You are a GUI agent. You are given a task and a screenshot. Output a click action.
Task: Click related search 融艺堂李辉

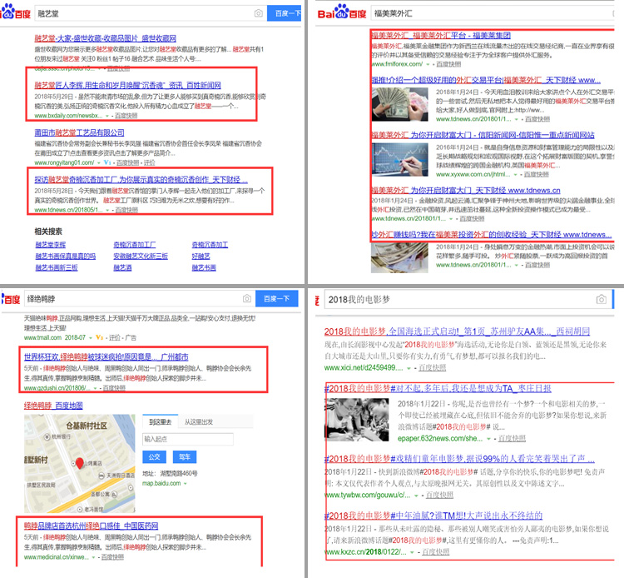coord(51,245)
